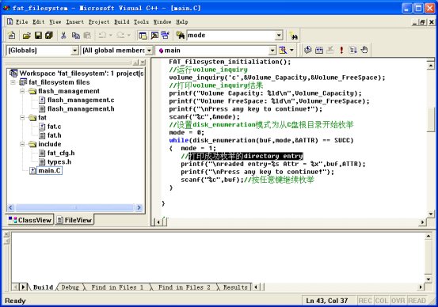Viewport: 438px width, 307px height.
Task: Click the code editor vertical scrollbar thumb
Action: click(431, 120)
